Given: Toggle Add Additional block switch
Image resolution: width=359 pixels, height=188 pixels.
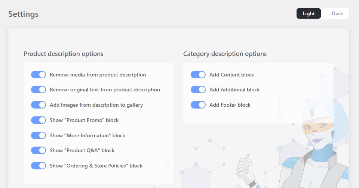Looking at the screenshot, I should [x=198, y=90].
